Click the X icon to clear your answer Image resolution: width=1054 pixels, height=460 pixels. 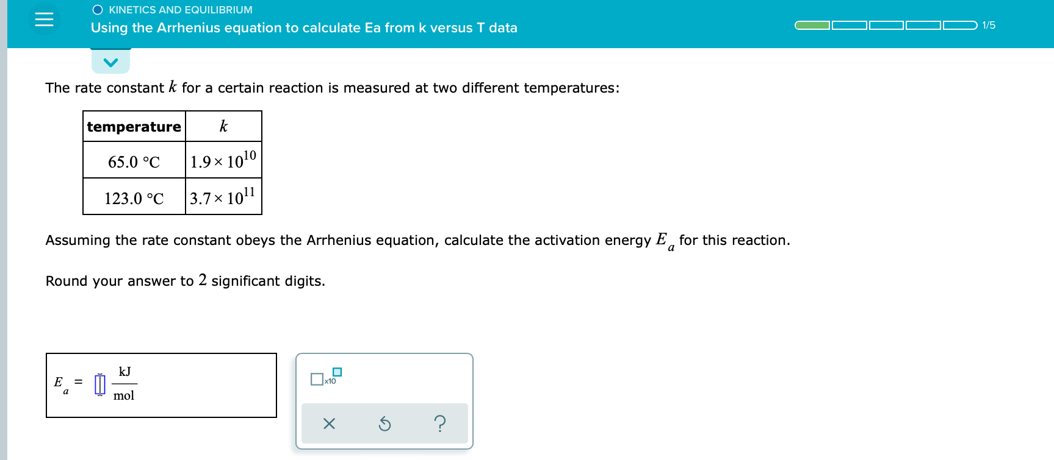coord(329,424)
